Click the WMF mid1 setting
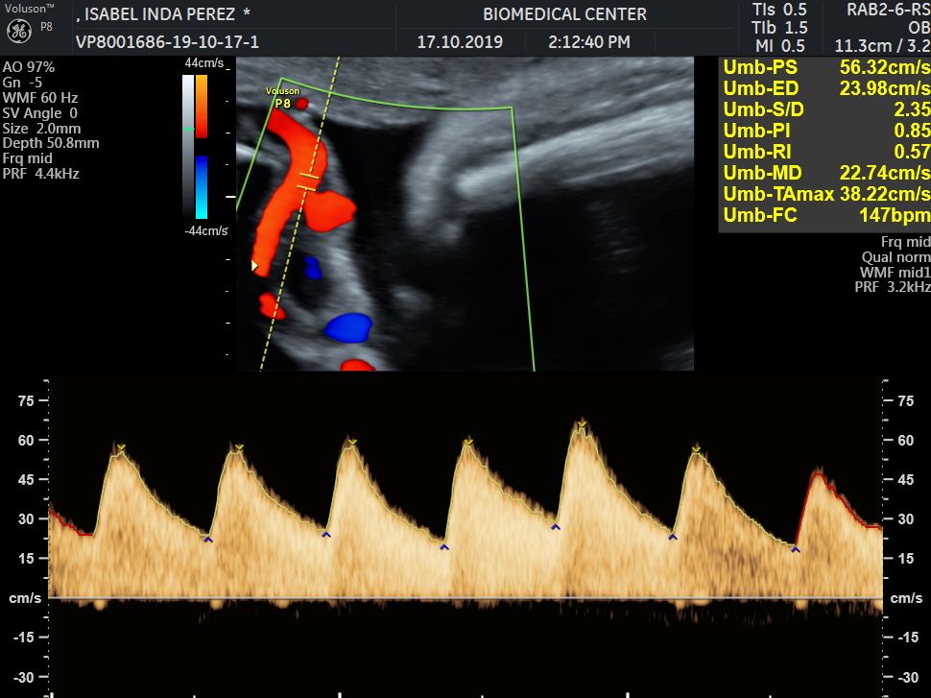Viewport: 931px width, 698px height. point(895,273)
